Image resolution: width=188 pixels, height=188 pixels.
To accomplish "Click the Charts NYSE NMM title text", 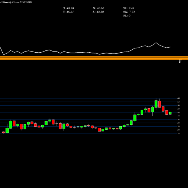I will (22, 2).
